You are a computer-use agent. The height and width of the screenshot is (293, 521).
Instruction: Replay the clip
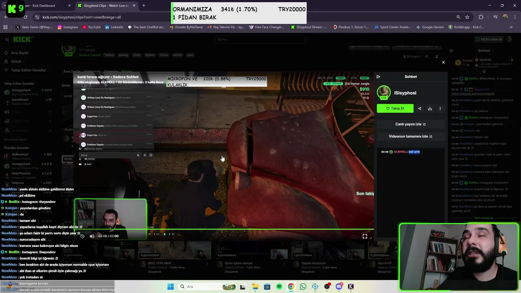[82, 236]
